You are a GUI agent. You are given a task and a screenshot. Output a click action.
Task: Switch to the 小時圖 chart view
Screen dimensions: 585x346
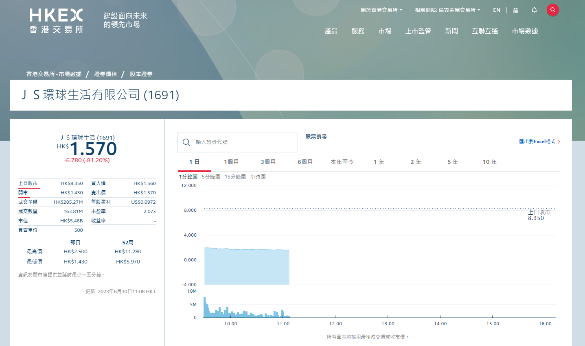tap(258, 177)
